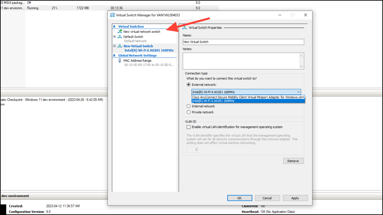Click the New Virtual Switch network icon

pos(120,46)
